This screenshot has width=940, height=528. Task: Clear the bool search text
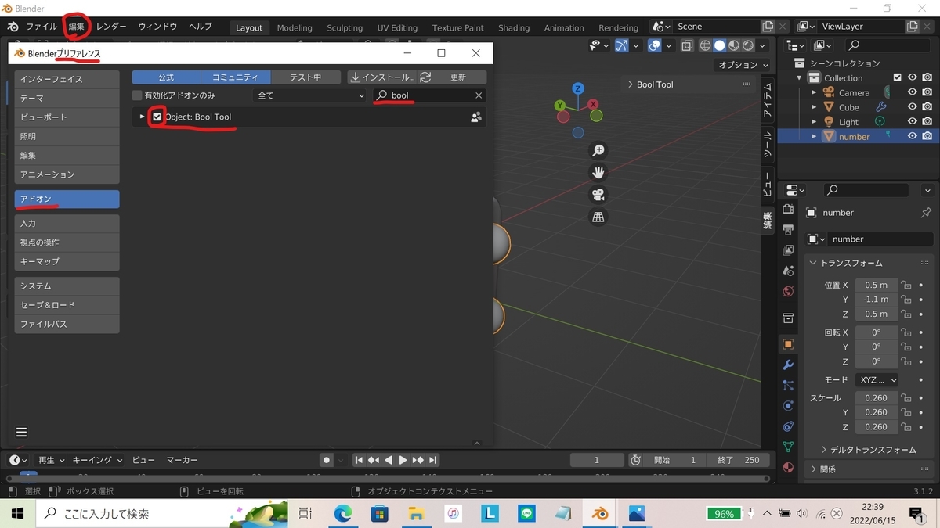pyautogui.click(x=479, y=95)
